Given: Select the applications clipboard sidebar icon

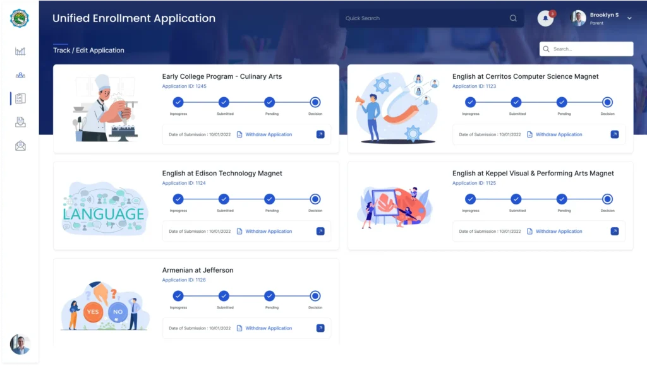Looking at the screenshot, I should [x=20, y=98].
